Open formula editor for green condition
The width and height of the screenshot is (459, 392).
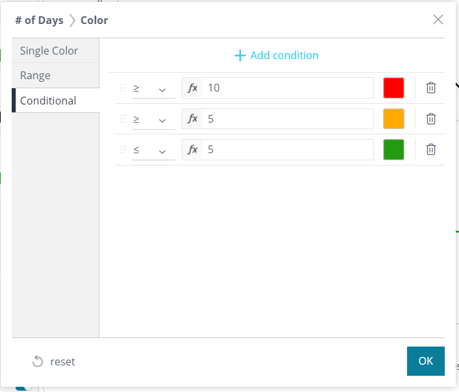tap(192, 149)
